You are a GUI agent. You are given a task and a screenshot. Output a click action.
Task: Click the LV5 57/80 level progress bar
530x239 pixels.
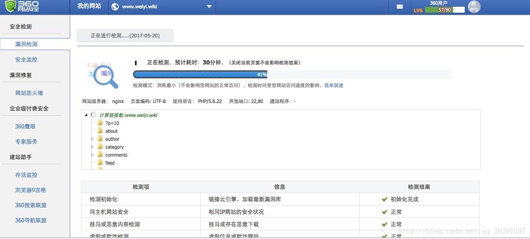(445, 10)
